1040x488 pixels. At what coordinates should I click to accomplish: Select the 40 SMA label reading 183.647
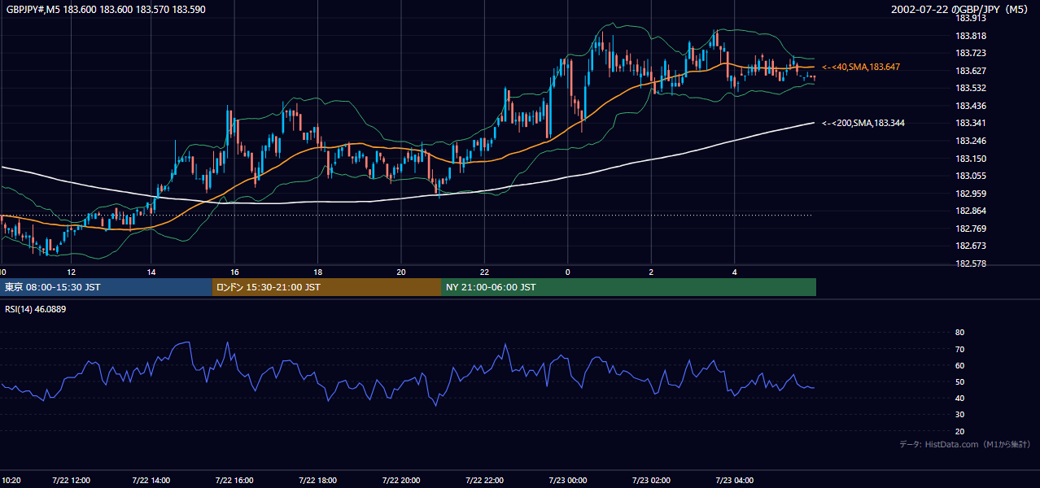pos(861,67)
